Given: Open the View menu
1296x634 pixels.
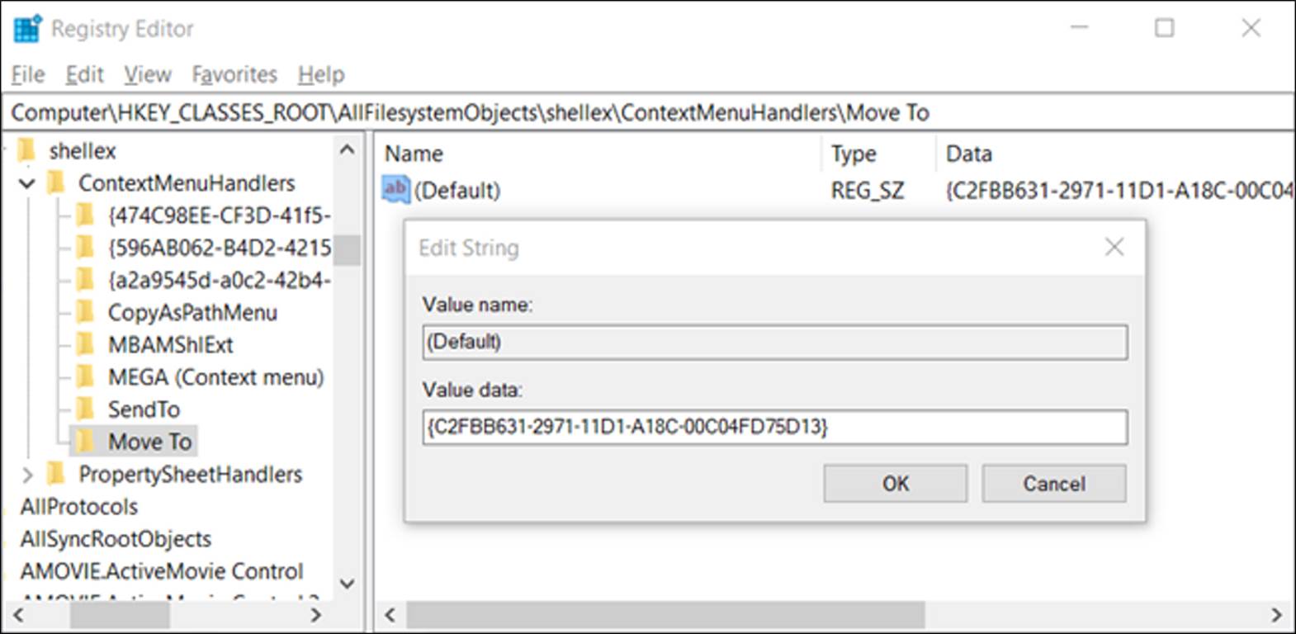Looking at the screenshot, I should (x=148, y=74).
